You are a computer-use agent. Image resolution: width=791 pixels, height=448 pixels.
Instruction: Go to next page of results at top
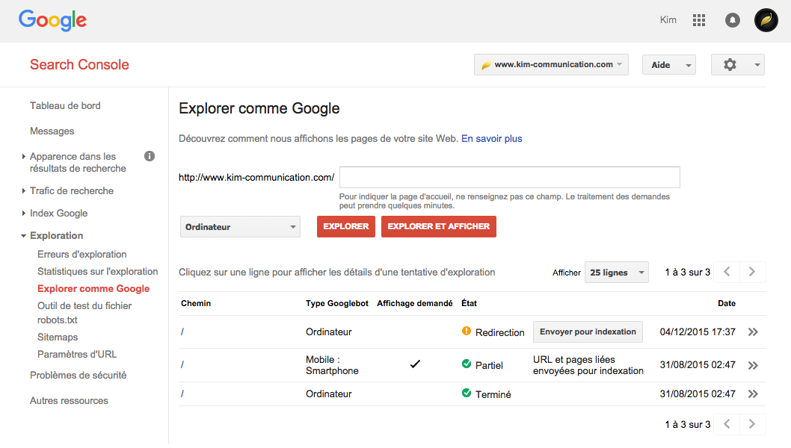(x=752, y=273)
